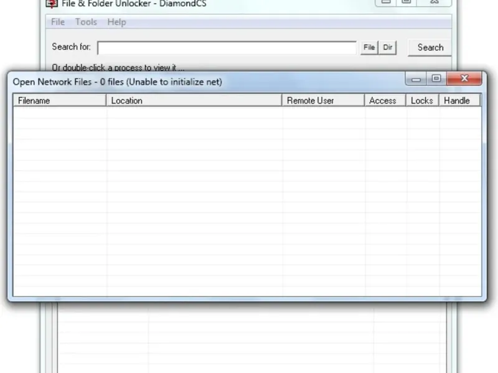Open the Tools menu
The width and height of the screenshot is (498, 373).
point(86,22)
